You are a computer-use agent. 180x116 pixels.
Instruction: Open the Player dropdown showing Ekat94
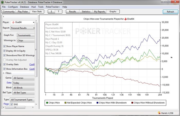[23, 22]
